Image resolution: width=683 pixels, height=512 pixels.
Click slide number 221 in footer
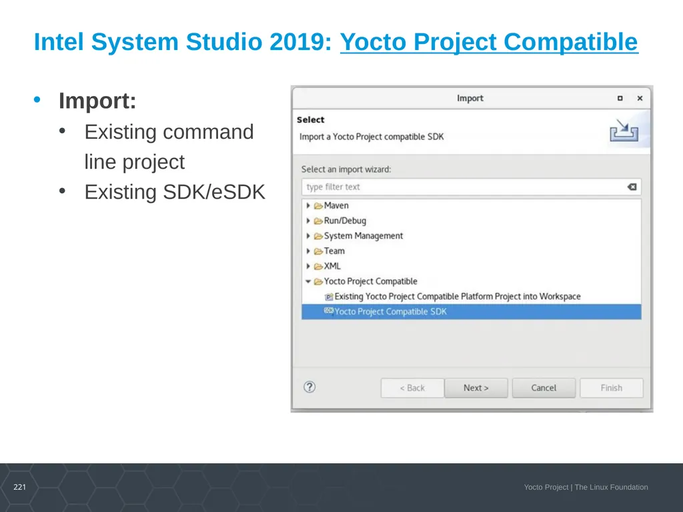(x=19, y=487)
